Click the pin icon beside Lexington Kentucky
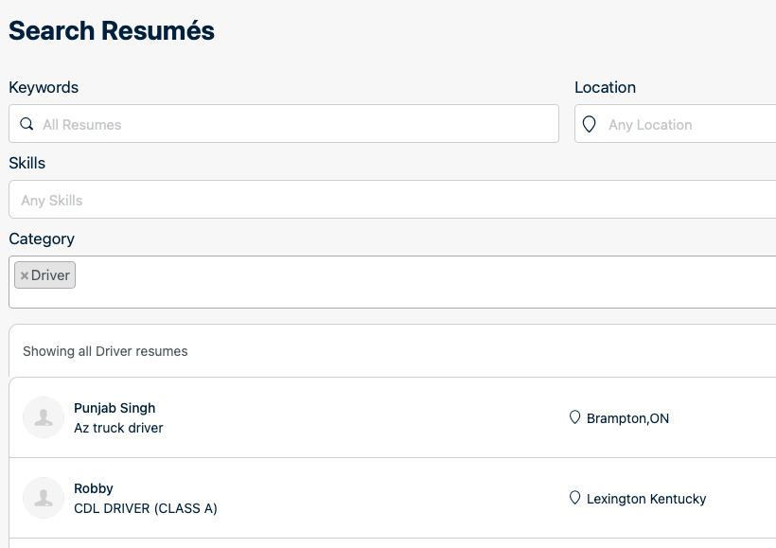 coord(574,498)
